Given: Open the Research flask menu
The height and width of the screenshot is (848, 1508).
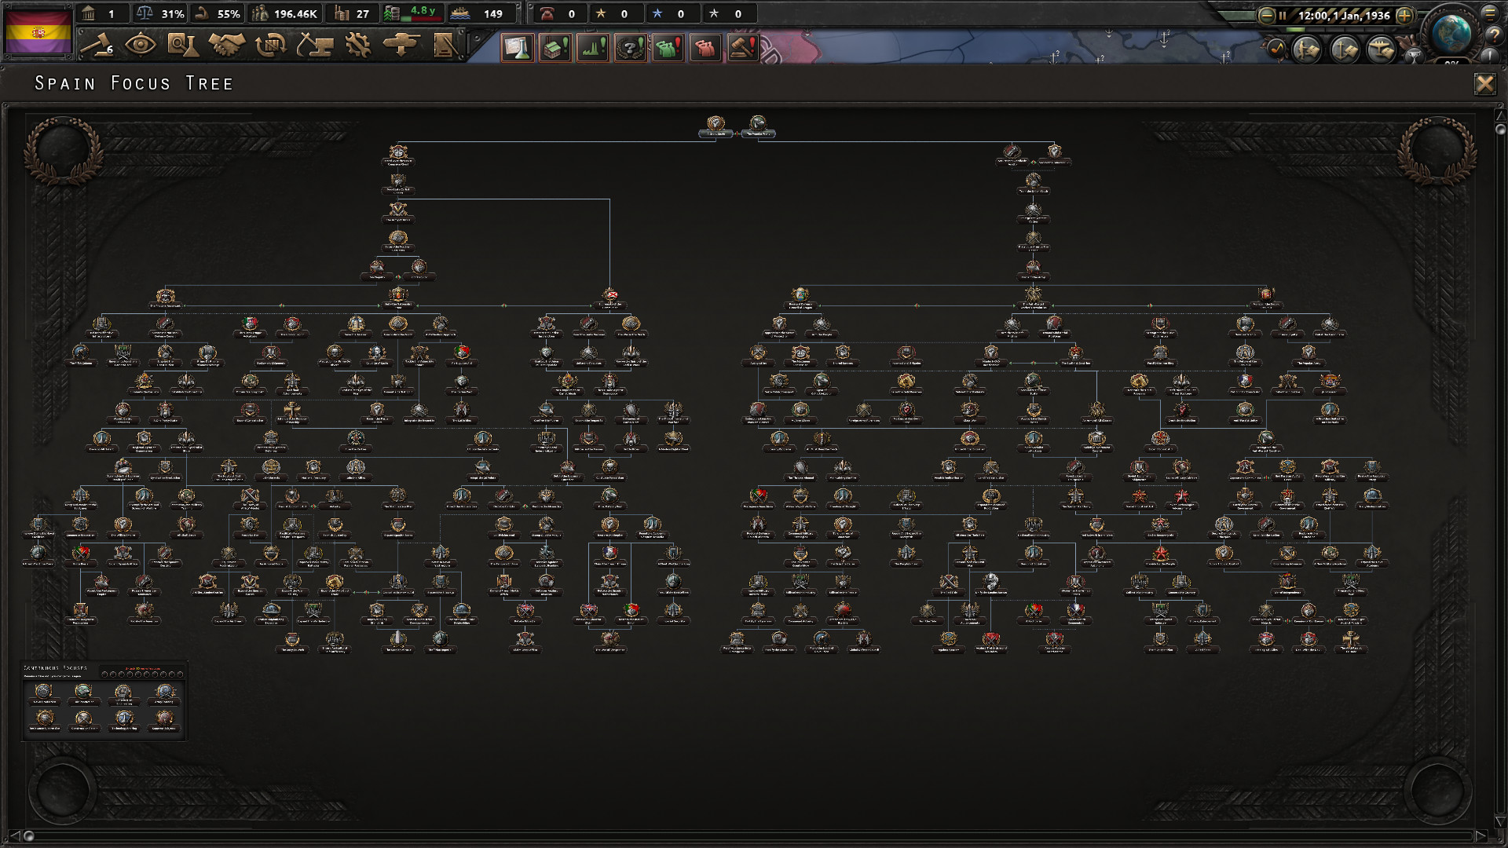Looking at the screenshot, I should [x=183, y=45].
